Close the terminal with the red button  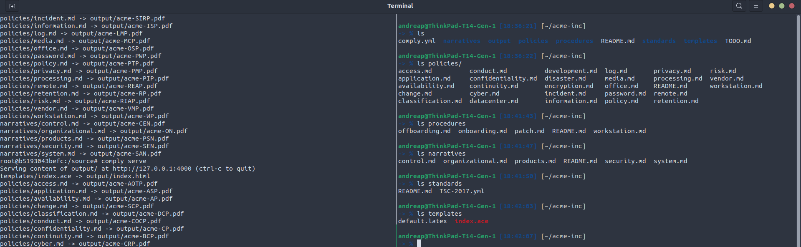[791, 6]
